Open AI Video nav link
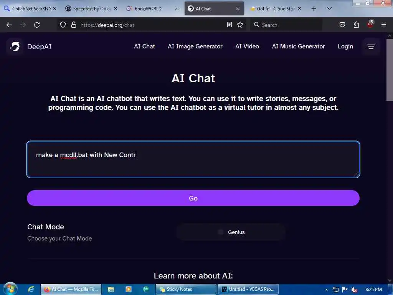Image resolution: width=393 pixels, height=295 pixels. click(247, 46)
